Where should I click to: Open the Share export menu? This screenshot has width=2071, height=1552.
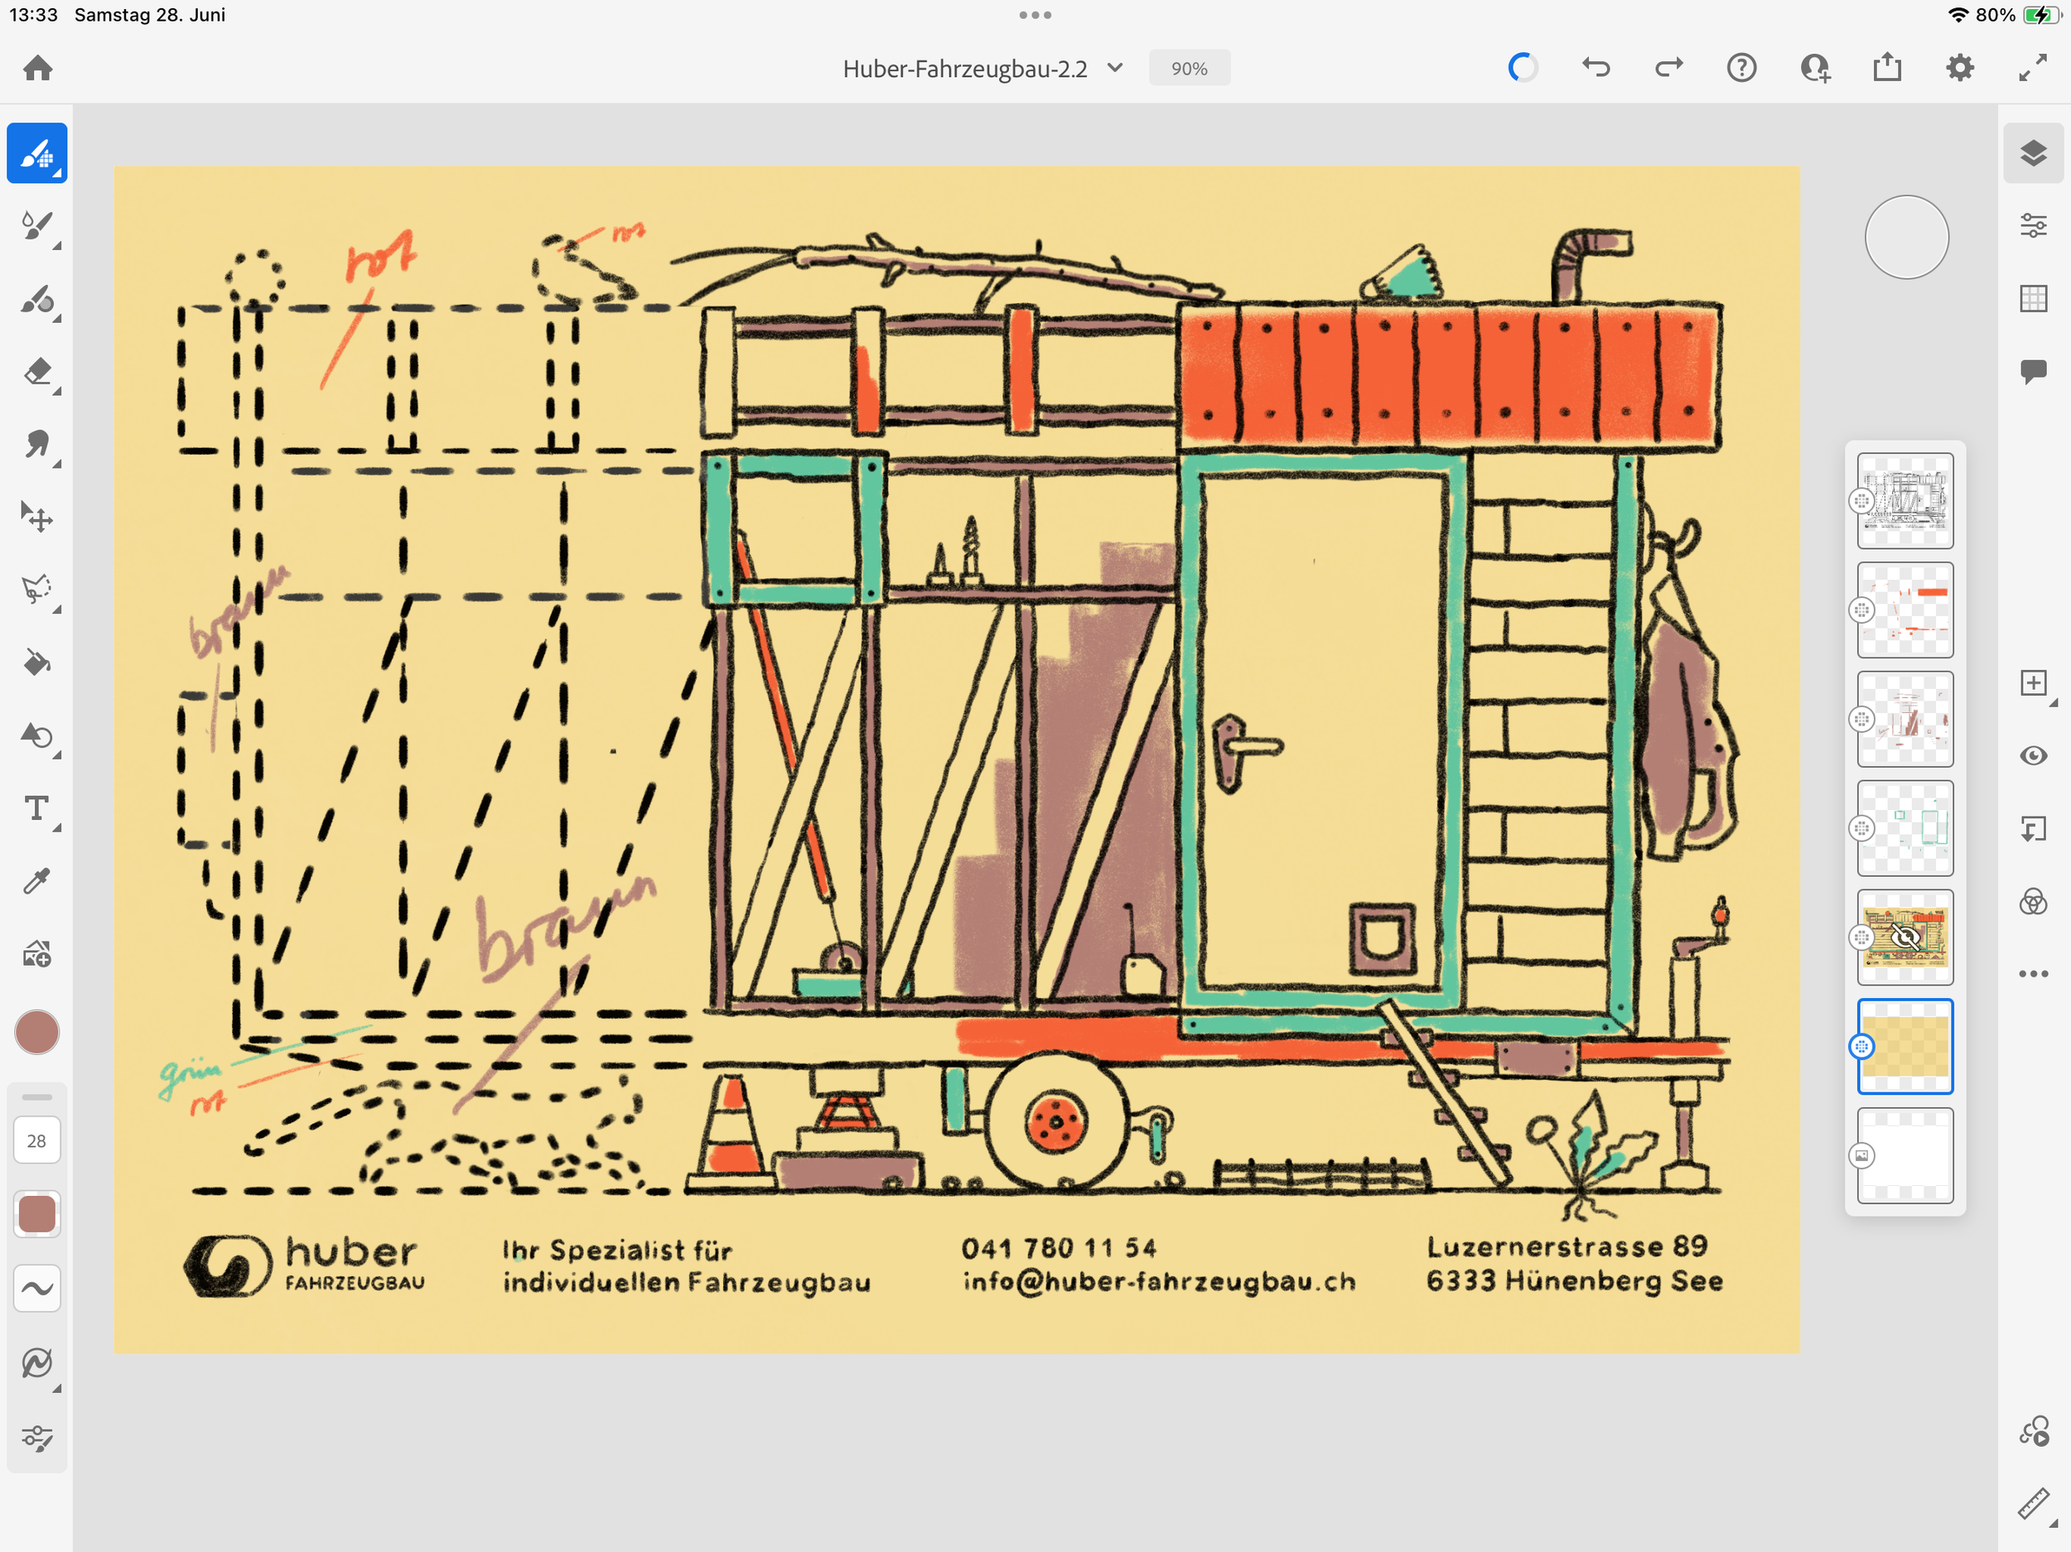pos(1886,69)
